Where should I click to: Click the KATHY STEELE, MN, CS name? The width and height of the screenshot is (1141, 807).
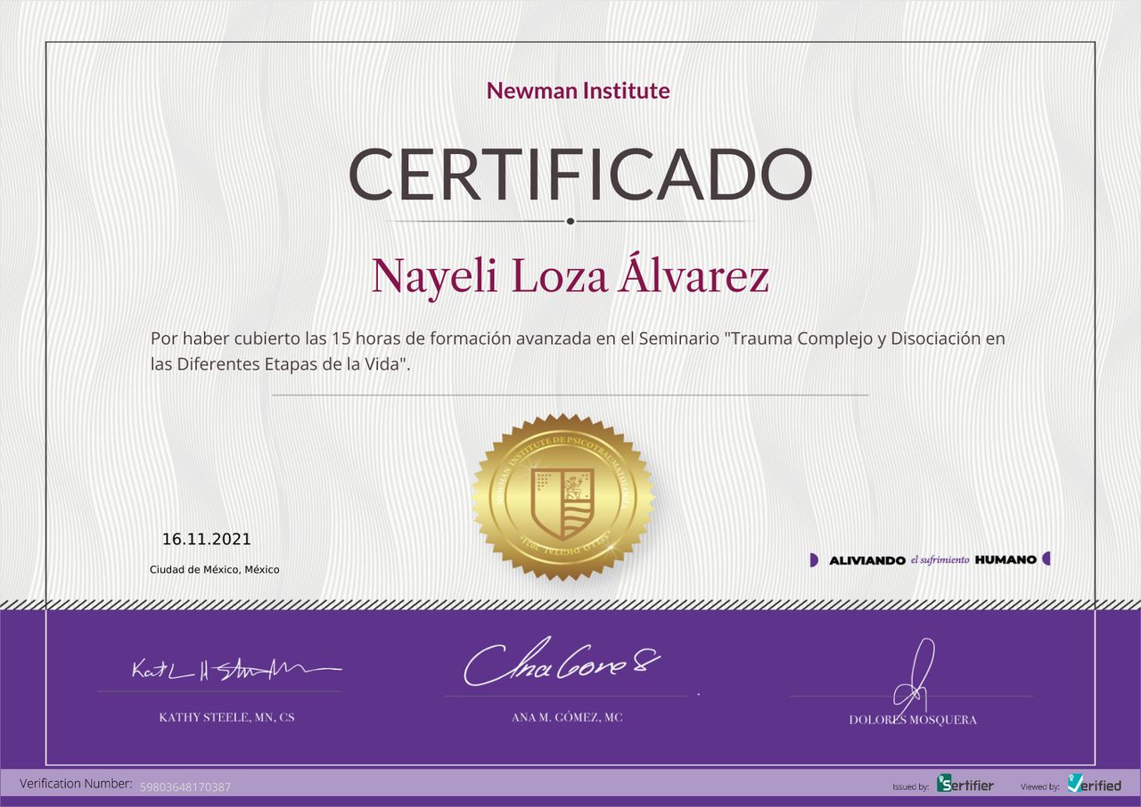(226, 717)
